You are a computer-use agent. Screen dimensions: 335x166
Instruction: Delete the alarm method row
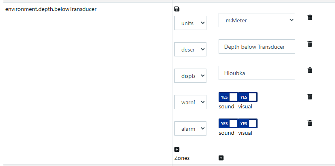click(x=310, y=123)
